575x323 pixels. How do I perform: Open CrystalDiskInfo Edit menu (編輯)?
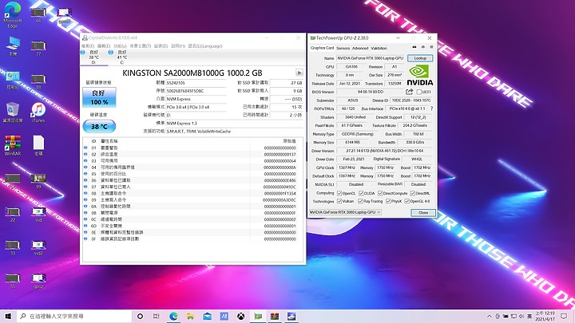(x=104, y=46)
